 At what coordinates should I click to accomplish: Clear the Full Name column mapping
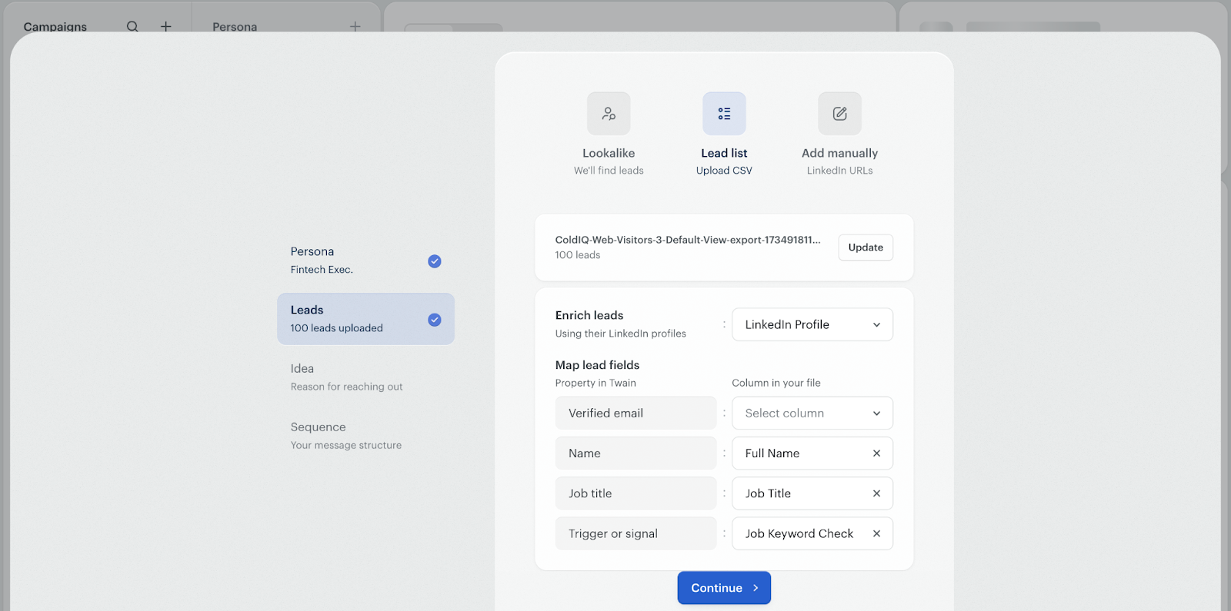coord(876,453)
